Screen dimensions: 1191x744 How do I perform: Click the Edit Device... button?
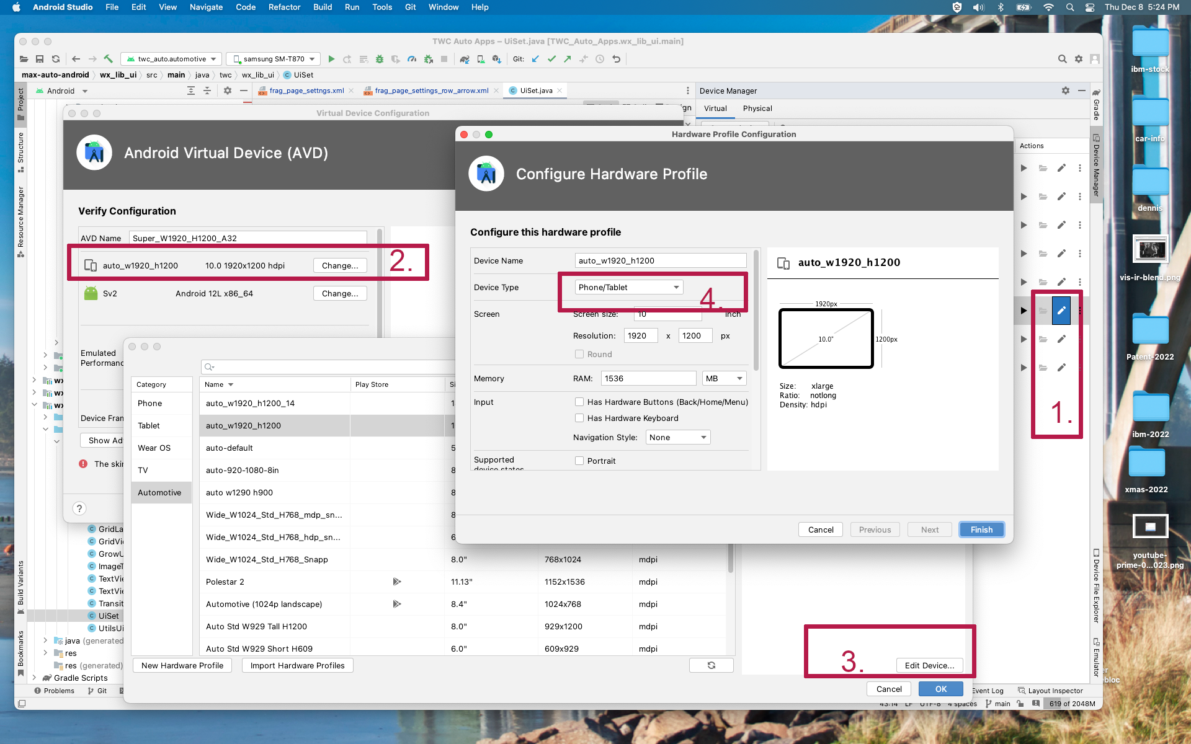pyautogui.click(x=929, y=665)
